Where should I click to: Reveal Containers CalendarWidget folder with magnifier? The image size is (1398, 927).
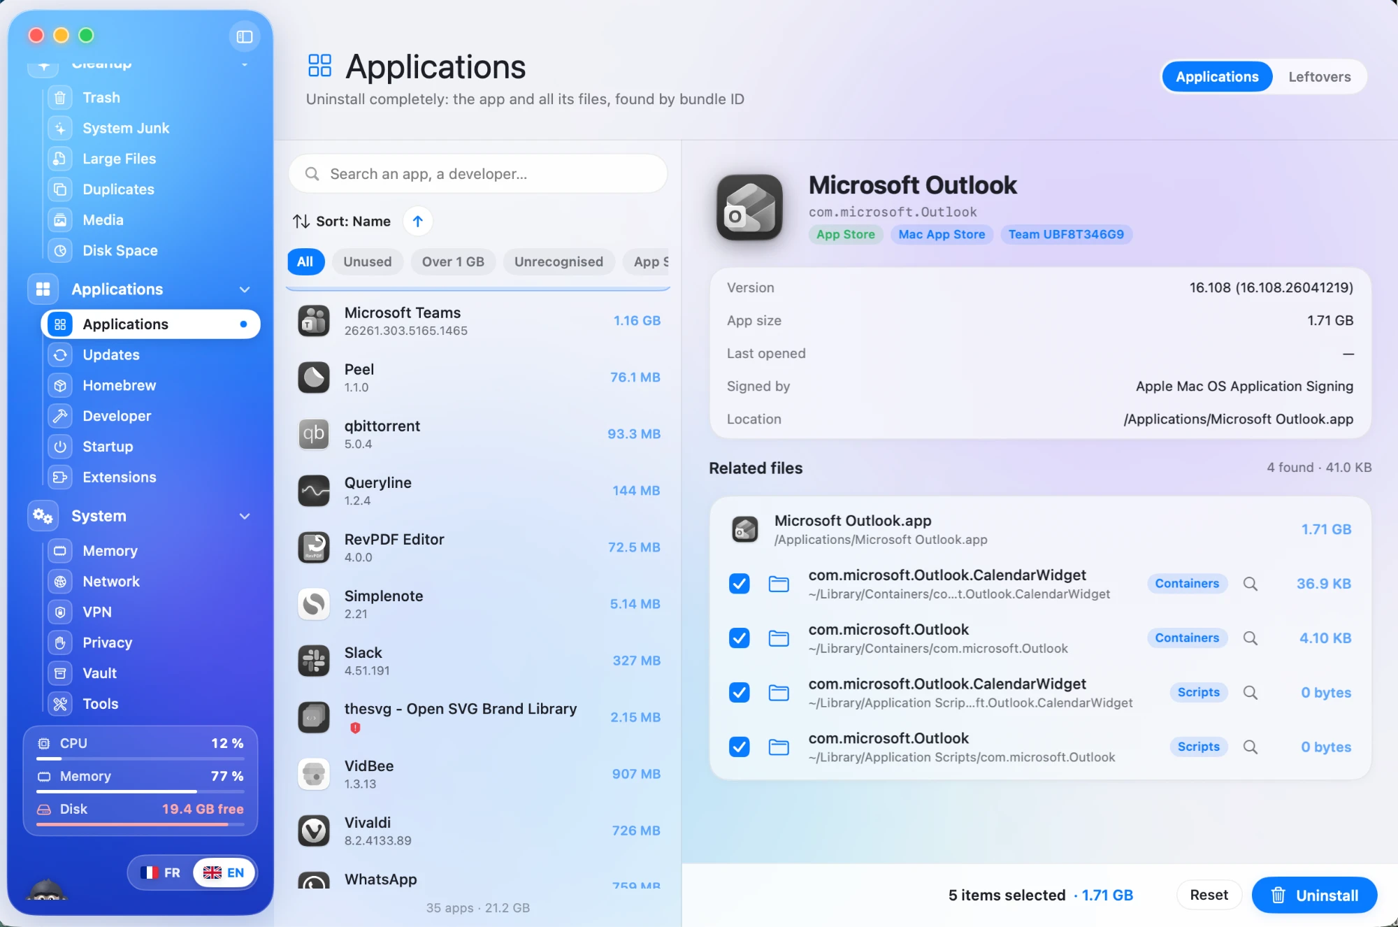click(x=1251, y=584)
